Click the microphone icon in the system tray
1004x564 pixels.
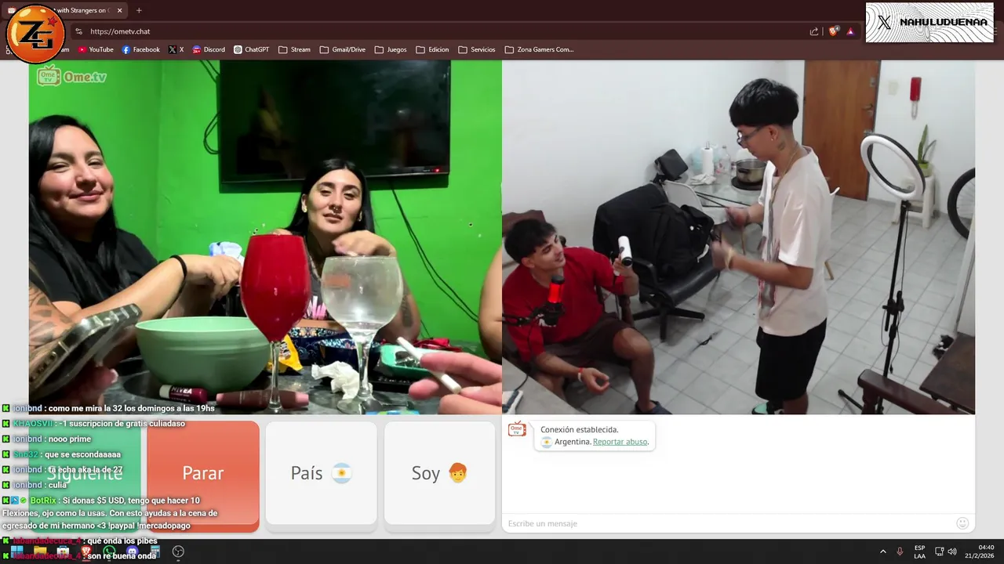tap(900, 551)
